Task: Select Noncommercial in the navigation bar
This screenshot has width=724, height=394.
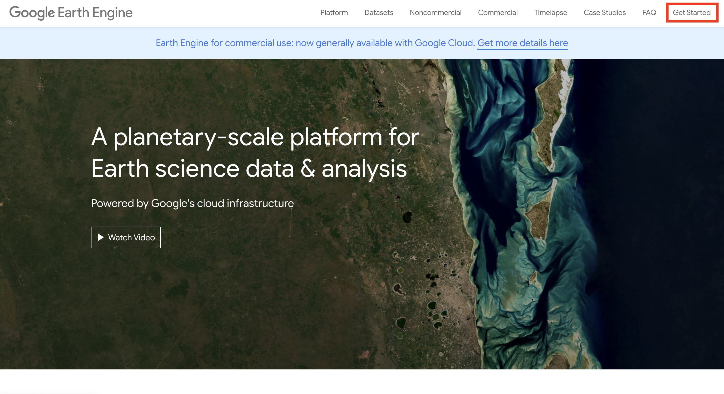Action: pos(435,13)
